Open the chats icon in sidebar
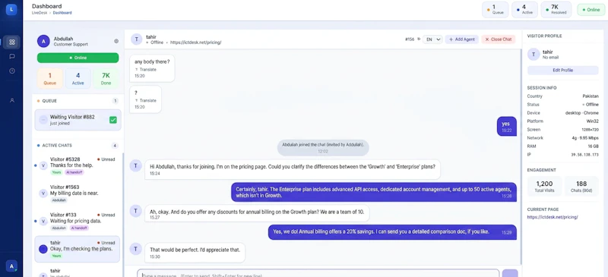 point(12,56)
